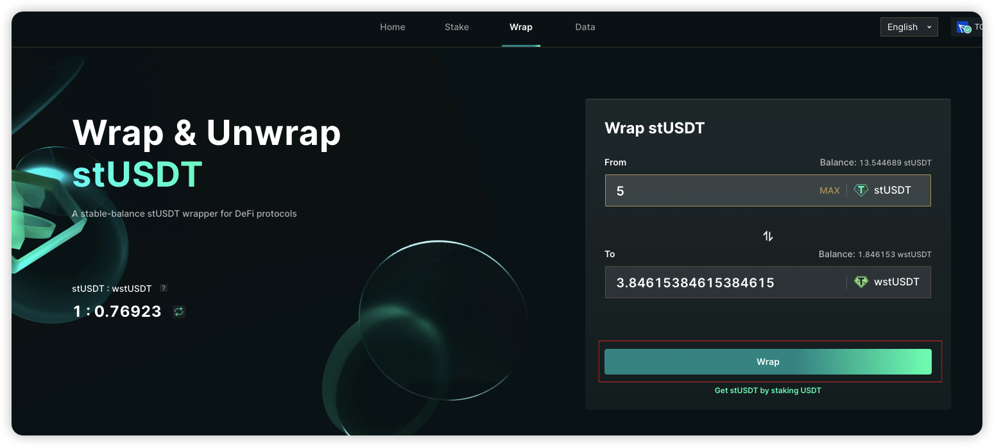Viewport: 994px width, 447px height.
Task: Click the Wrap stUSDT panel heading
Action: click(x=655, y=128)
